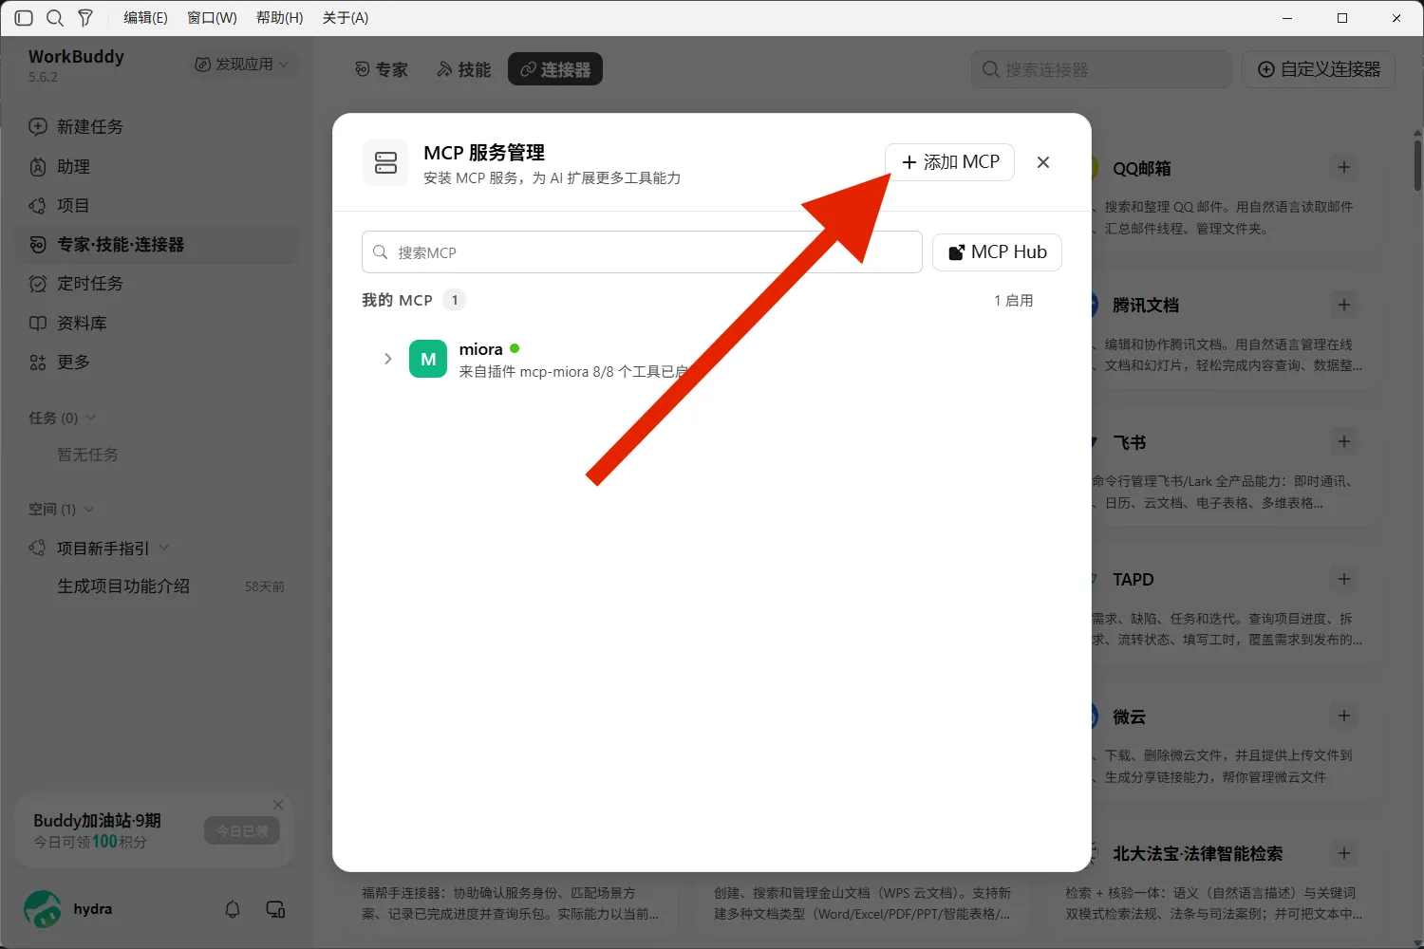Click the MCP server icon in dialog header
The image size is (1424, 949).
click(385, 163)
